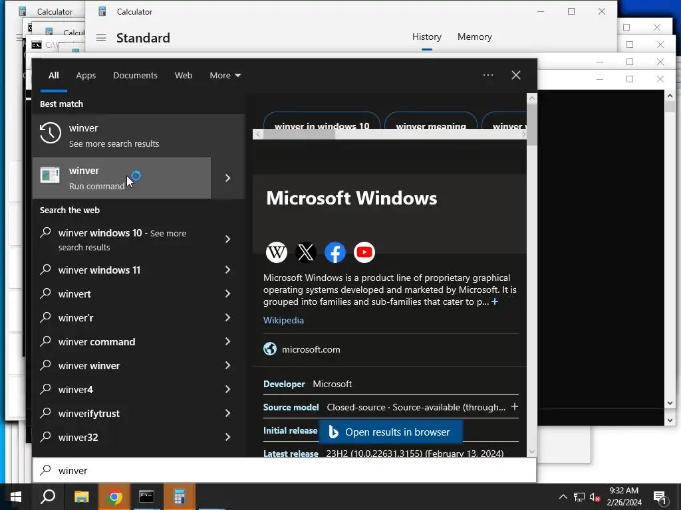Switch to Calculator in the taskbar
The width and height of the screenshot is (681, 510).
pos(179,497)
